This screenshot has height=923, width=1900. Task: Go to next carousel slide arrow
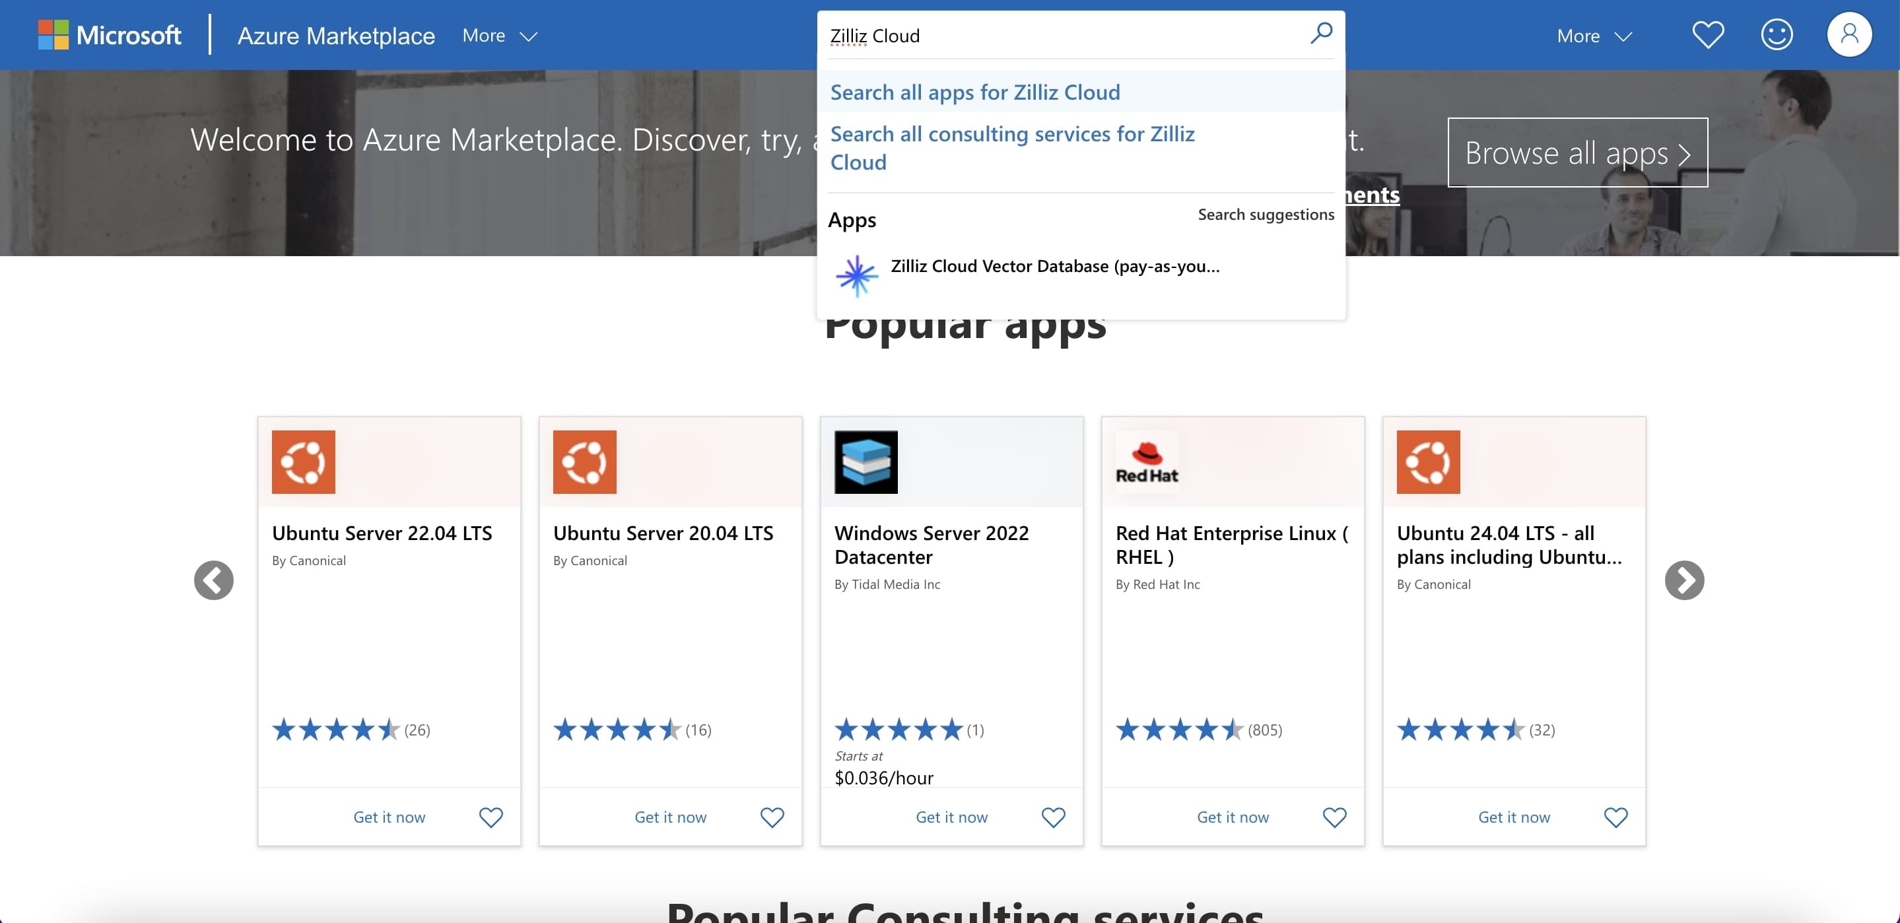pos(1685,580)
